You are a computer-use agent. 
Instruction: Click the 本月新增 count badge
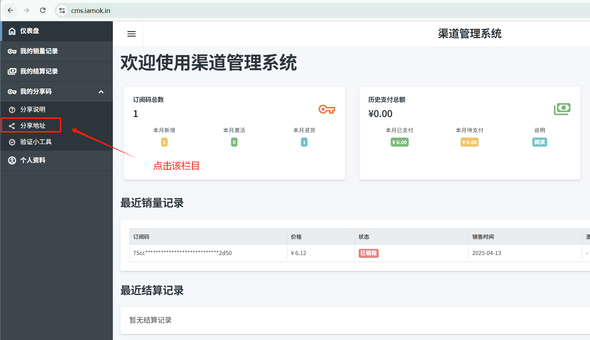coord(164,142)
